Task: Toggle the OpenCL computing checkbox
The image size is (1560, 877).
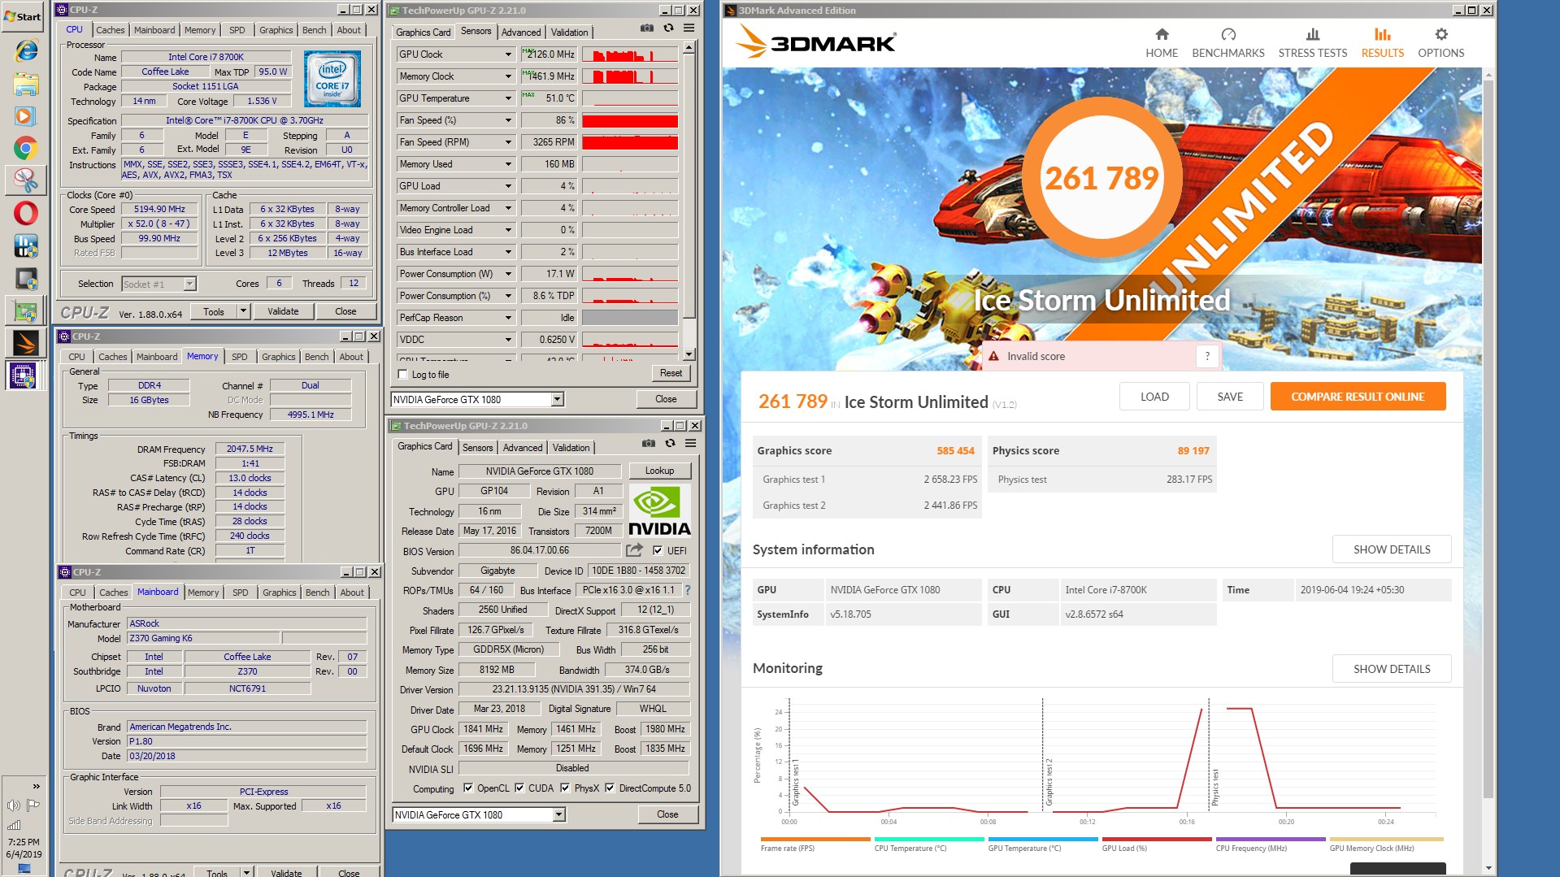Action: tap(468, 788)
